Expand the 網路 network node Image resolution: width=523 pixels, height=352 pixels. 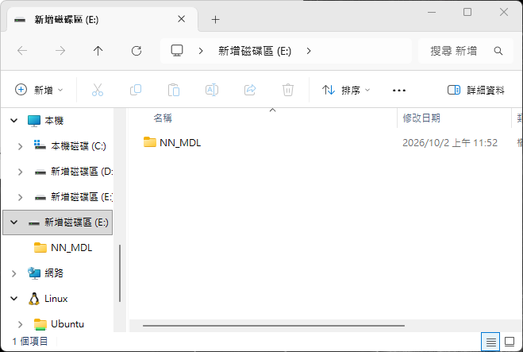pos(14,273)
